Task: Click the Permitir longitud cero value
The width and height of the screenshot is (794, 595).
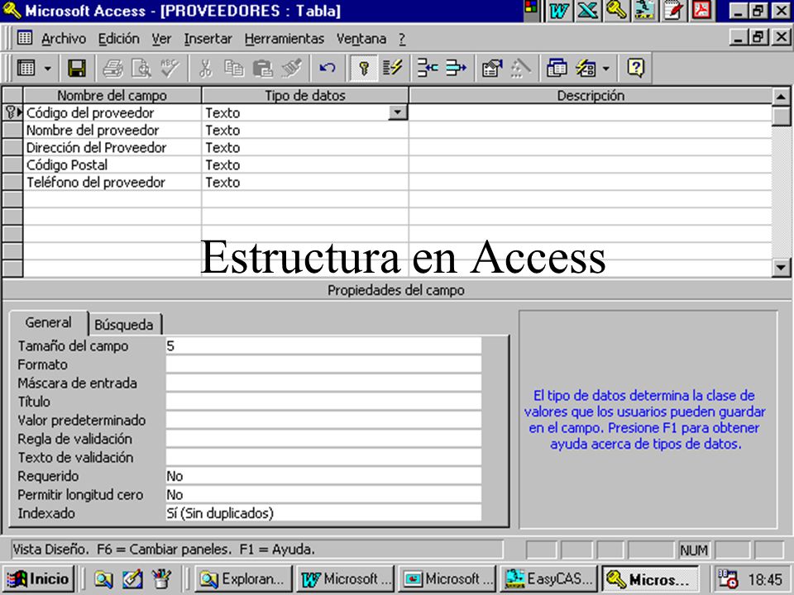Action: point(323,495)
